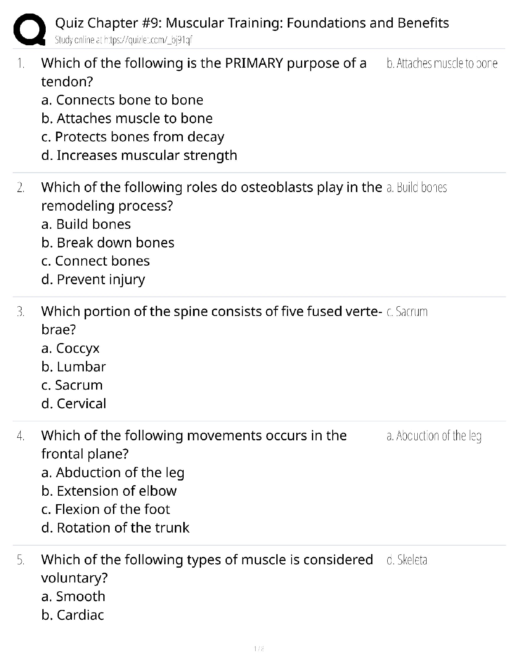The width and height of the screenshot is (518, 670).
Task: Click option 'a. Smooth'
Action: pyautogui.click(x=73, y=596)
